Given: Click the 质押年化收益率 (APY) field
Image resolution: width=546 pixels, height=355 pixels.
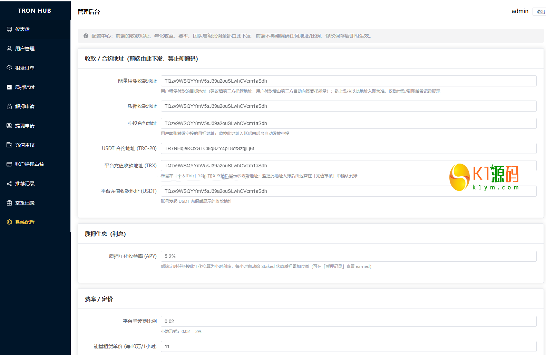Looking at the screenshot, I should pos(349,256).
